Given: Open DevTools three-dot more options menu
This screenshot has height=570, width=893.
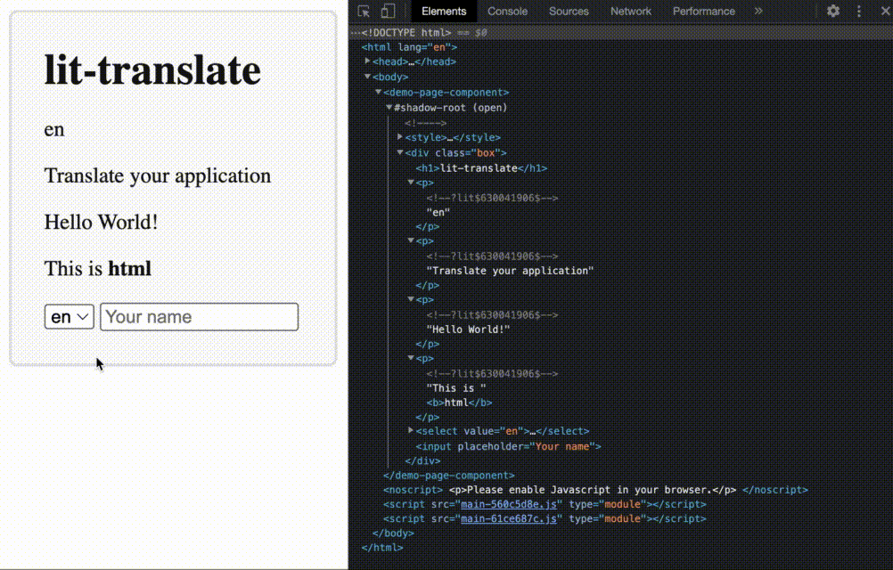Looking at the screenshot, I should tap(859, 11).
